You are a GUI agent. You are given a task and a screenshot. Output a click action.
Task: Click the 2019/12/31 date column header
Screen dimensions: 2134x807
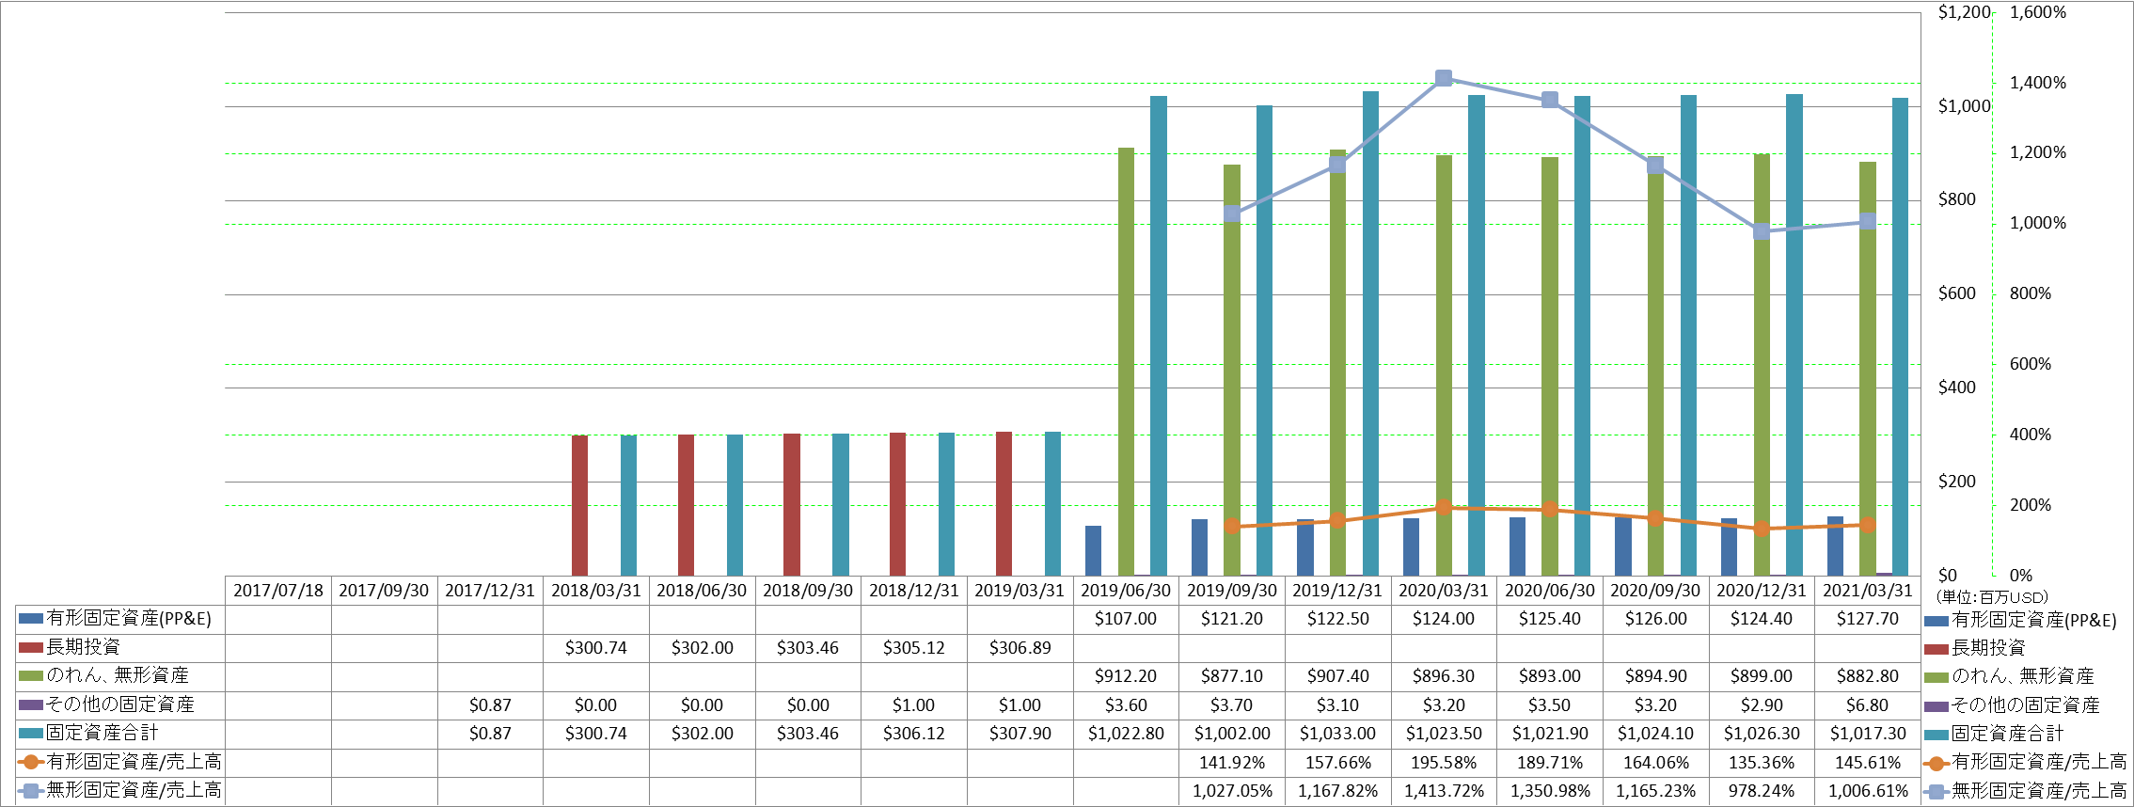pos(1337,591)
